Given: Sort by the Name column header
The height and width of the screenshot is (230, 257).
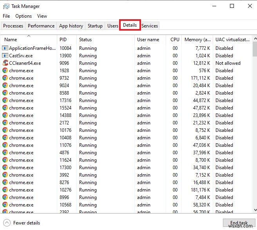Looking at the screenshot, I should coord(29,40).
